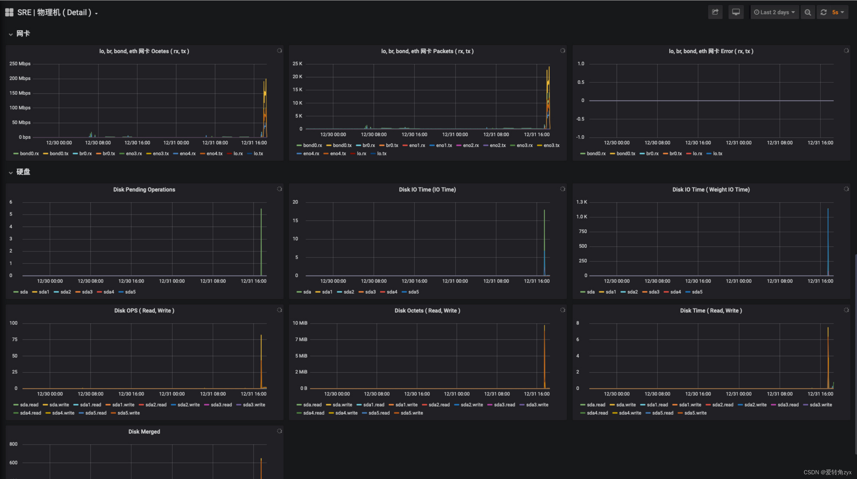Image resolution: width=857 pixels, height=479 pixels.
Task: Click spinner on Disk OPS panel
Action: [x=279, y=310]
